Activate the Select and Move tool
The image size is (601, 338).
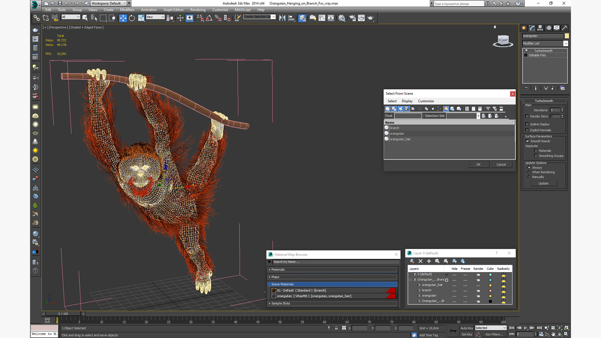[123, 18]
